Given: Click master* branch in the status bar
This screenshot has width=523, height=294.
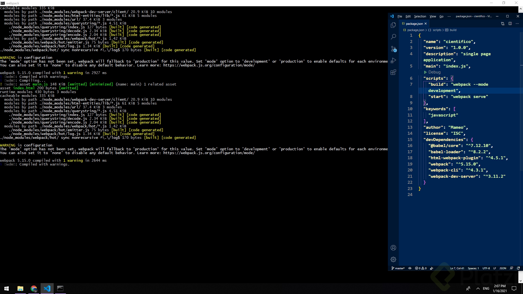Looking at the screenshot, I should tap(399, 268).
